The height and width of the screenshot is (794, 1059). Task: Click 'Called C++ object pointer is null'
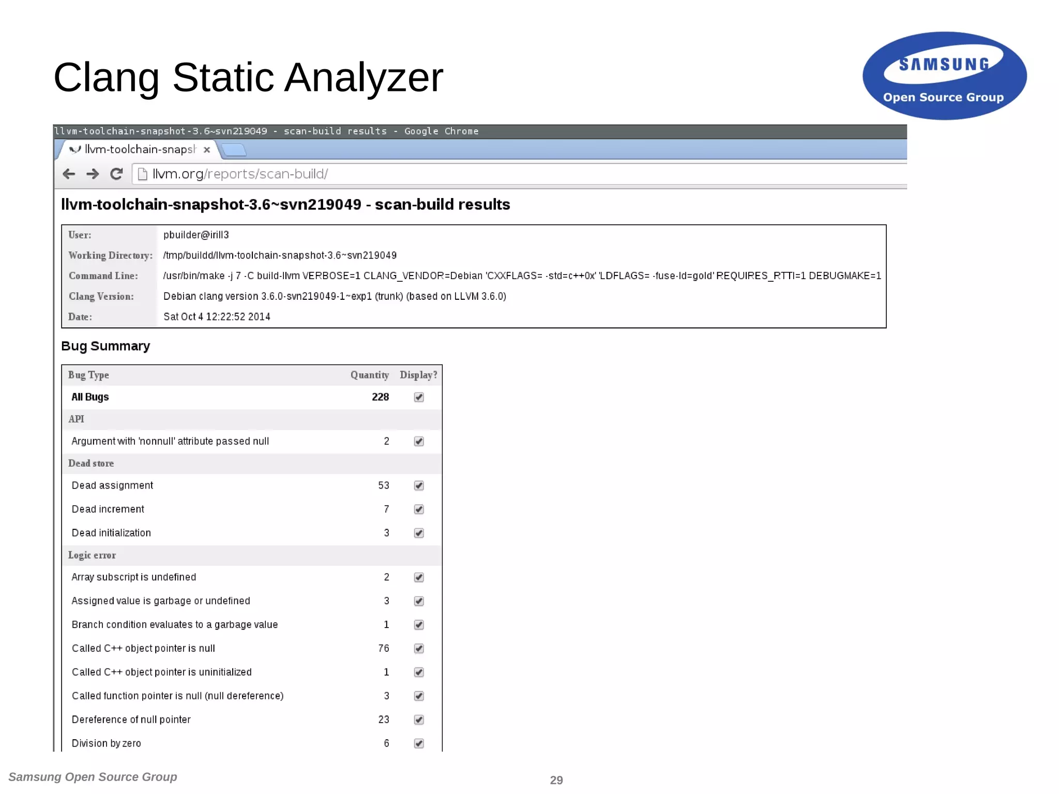[x=143, y=649]
